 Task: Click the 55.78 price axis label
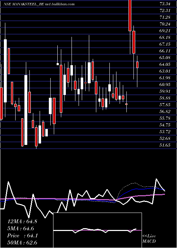coord(165,118)
